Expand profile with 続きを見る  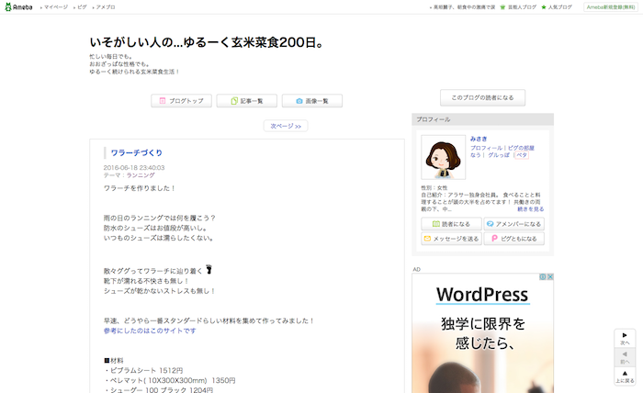coord(530,209)
